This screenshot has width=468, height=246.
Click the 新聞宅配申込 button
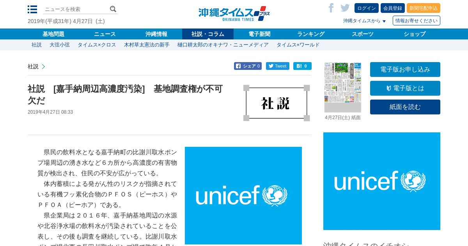(x=424, y=8)
